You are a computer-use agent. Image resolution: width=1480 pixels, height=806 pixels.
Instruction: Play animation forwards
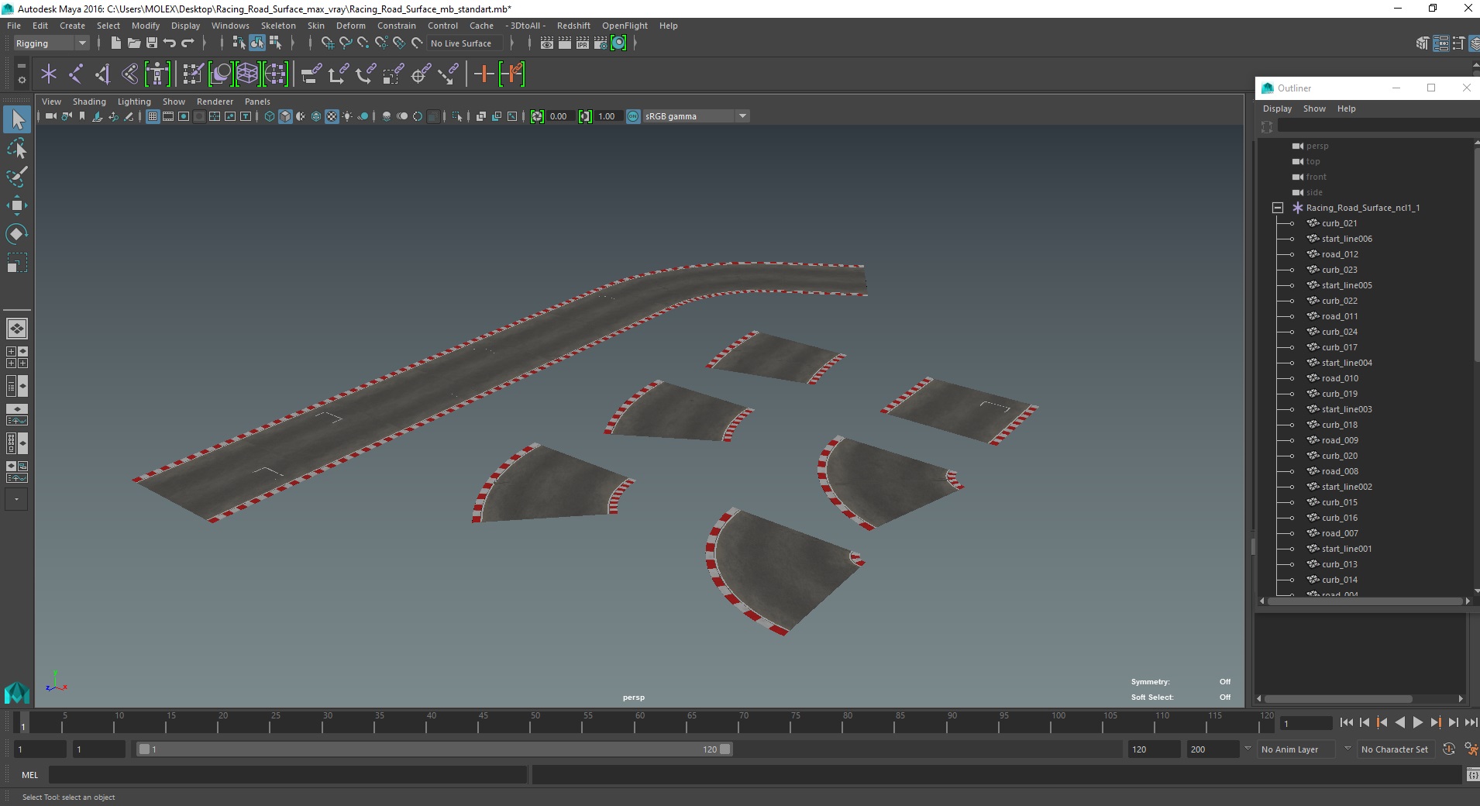tap(1417, 722)
